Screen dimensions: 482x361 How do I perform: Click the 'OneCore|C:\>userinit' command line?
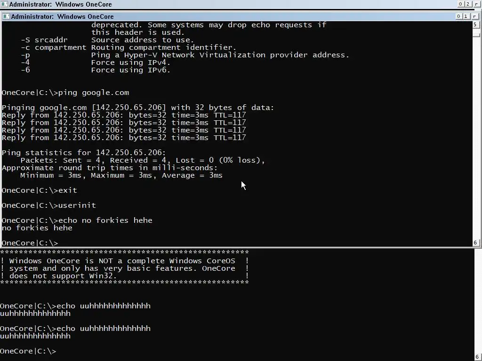[48, 205]
